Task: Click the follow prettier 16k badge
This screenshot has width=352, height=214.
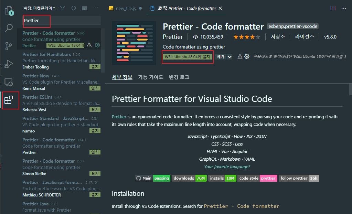Action: click(x=299, y=178)
